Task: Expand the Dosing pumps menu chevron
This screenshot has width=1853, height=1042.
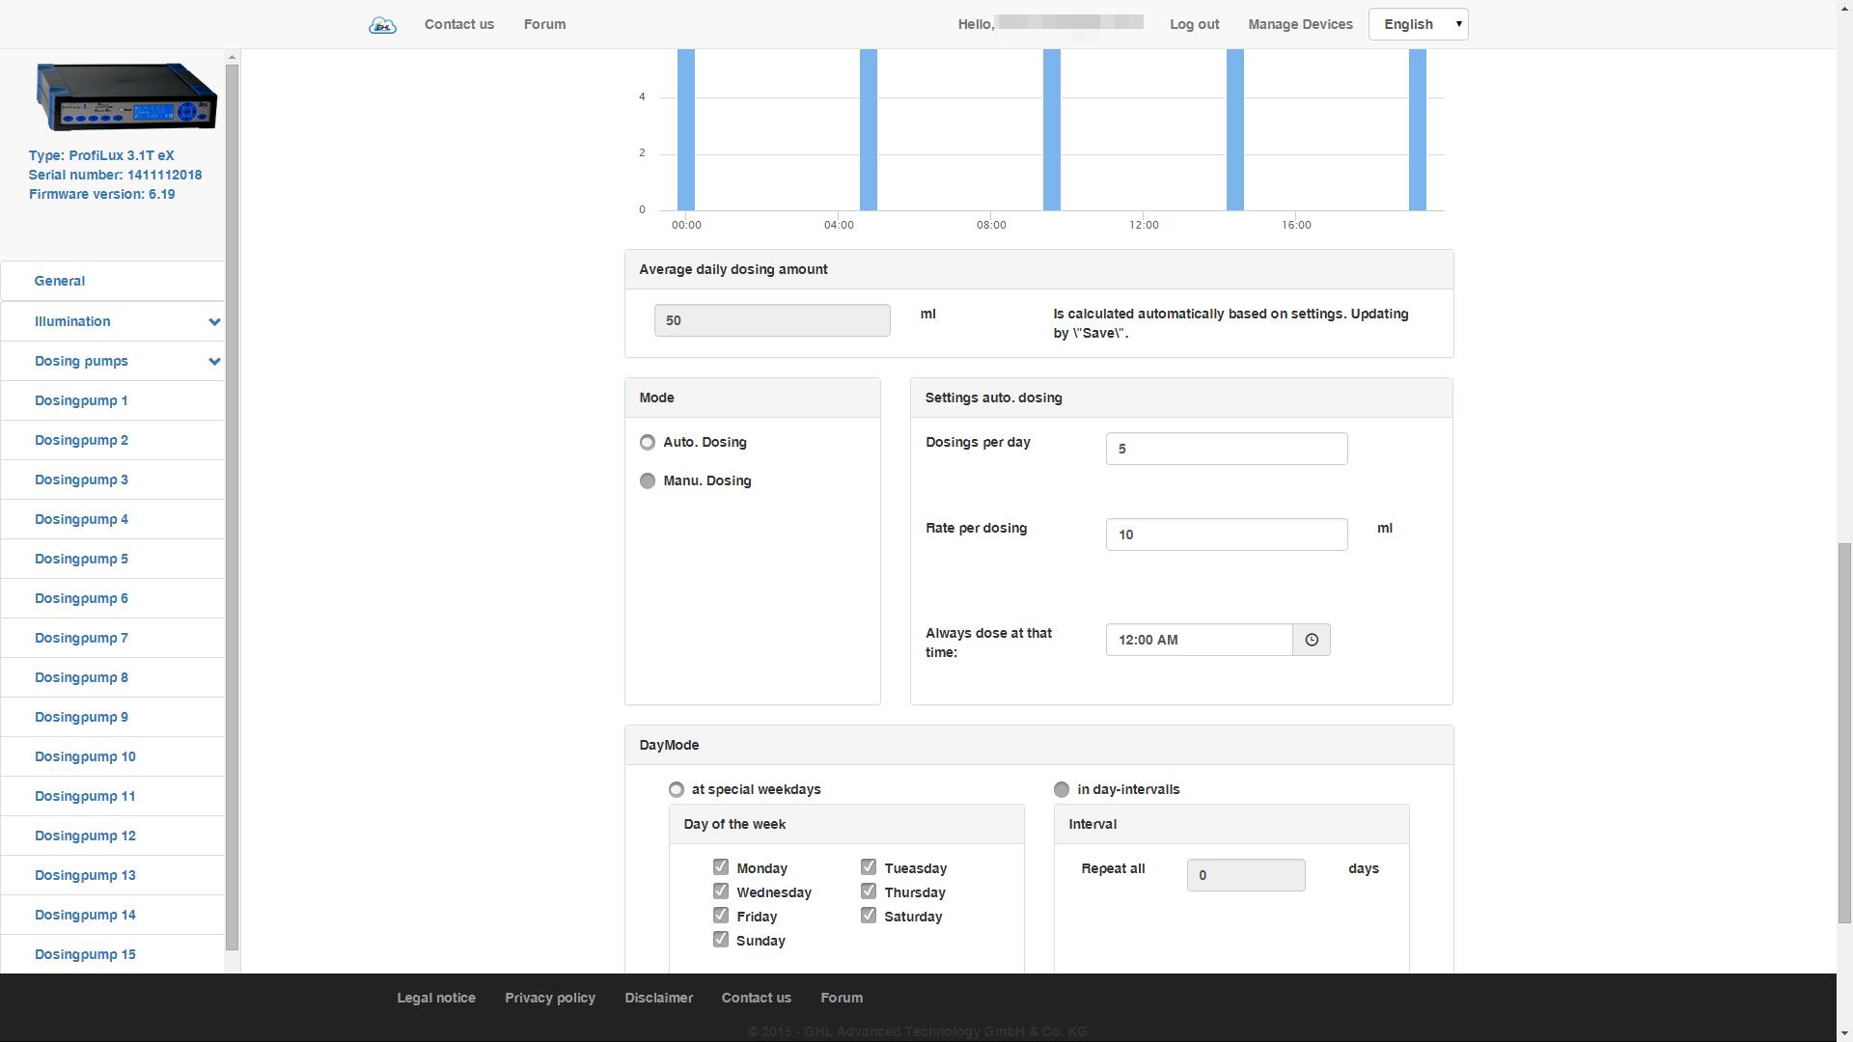Action: (214, 362)
